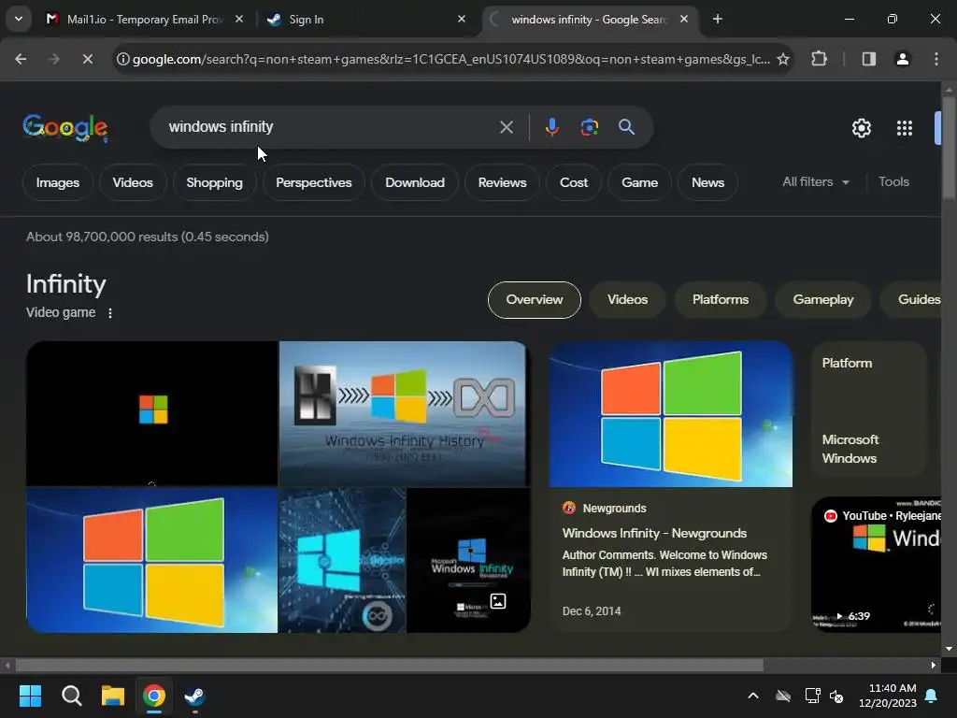Switch to the Mail1.io Temporary Email tab
The width and height of the screenshot is (957, 718).
[145, 20]
